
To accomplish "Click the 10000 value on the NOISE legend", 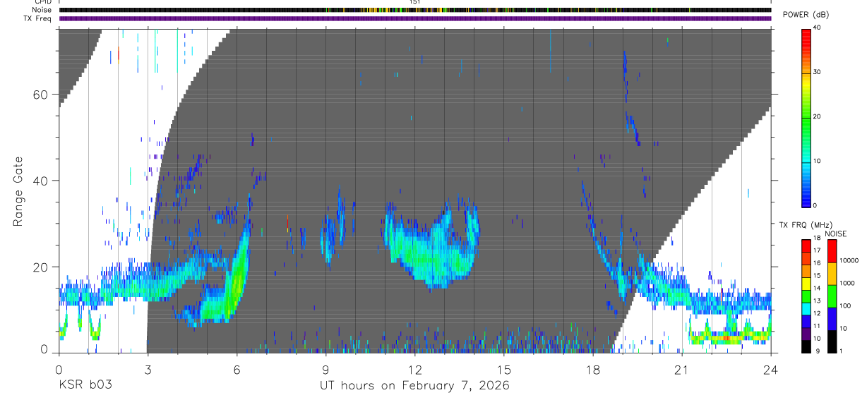I will click(851, 260).
